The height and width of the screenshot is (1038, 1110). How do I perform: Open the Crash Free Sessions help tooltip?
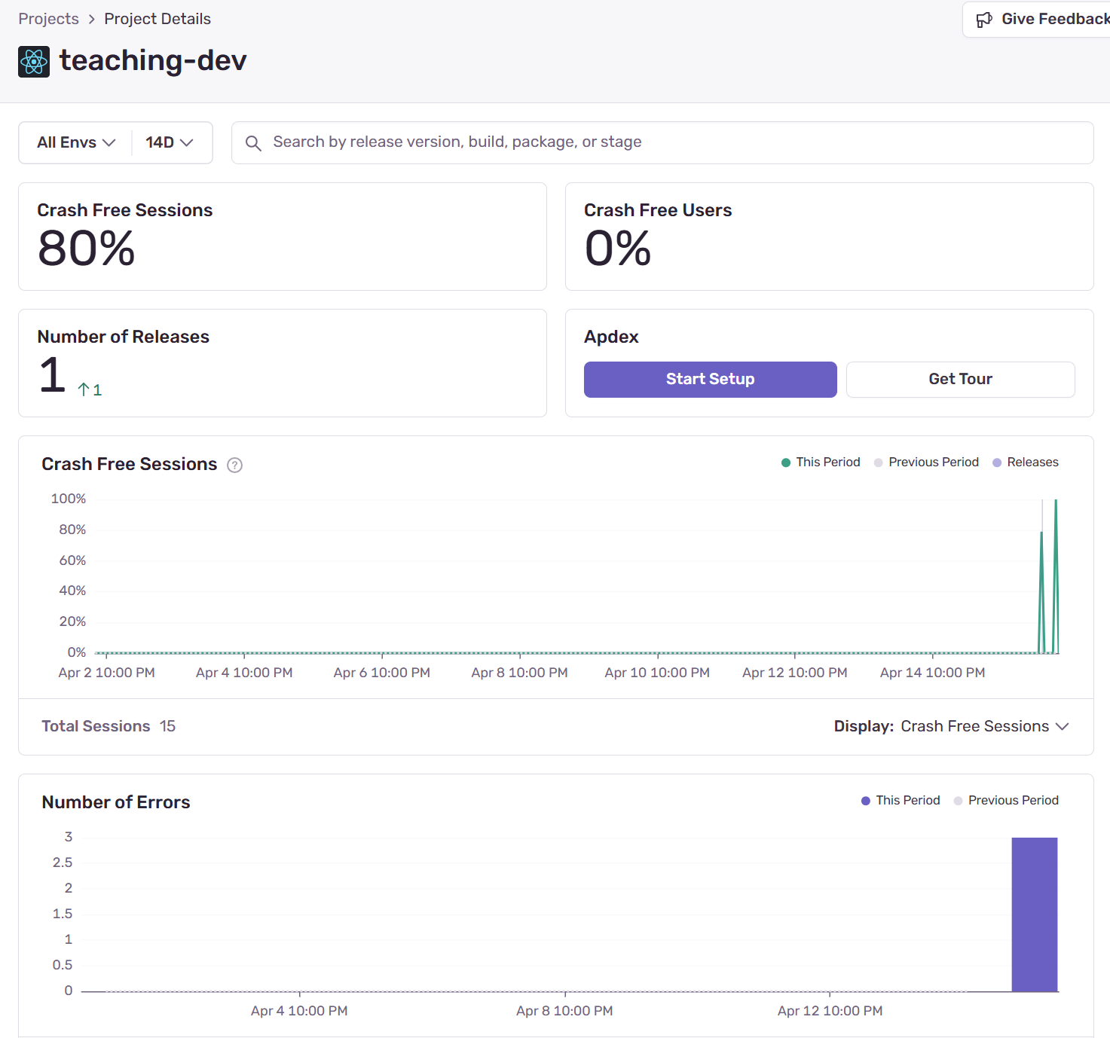[x=234, y=465]
